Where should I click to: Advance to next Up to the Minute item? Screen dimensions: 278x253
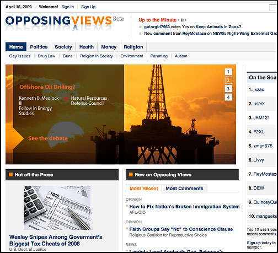[185, 20]
